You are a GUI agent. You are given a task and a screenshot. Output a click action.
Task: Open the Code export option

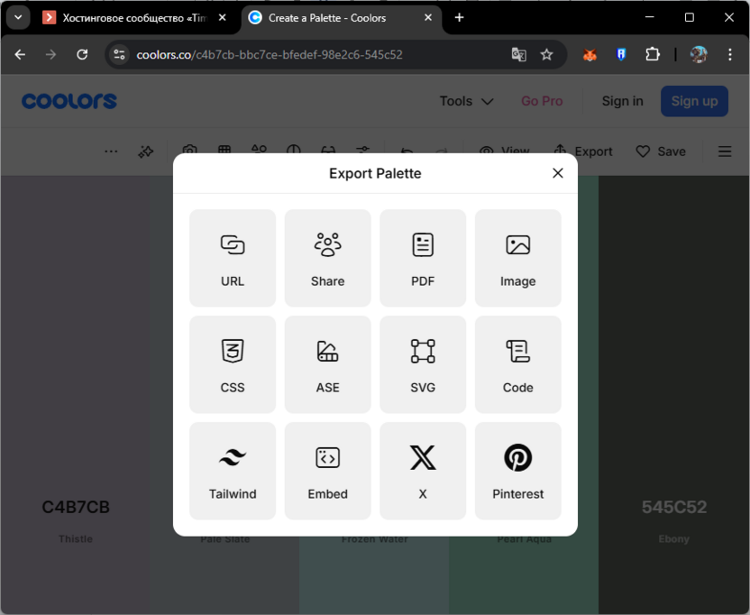(518, 364)
